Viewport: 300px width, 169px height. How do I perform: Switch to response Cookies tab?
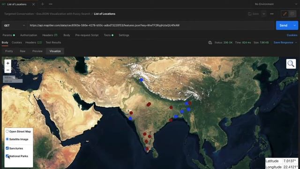pyautogui.click(x=17, y=43)
